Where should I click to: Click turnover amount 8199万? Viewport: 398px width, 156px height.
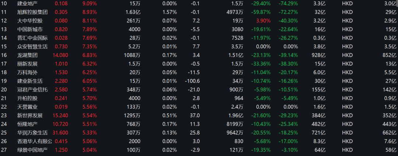pyautogui.click(x=235, y=124)
